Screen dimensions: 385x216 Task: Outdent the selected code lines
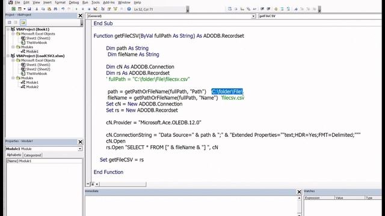pyautogui.click(x=268, y=9)
